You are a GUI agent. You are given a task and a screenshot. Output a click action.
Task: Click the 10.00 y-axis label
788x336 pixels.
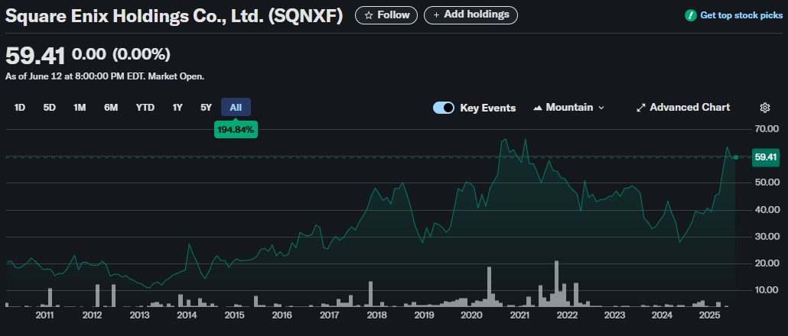767,290
